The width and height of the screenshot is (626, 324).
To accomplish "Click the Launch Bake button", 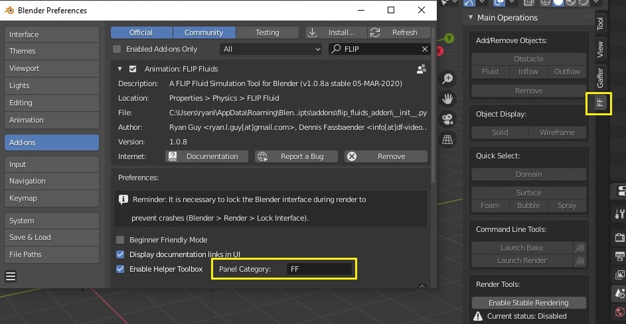I will [x=522, y=248].
